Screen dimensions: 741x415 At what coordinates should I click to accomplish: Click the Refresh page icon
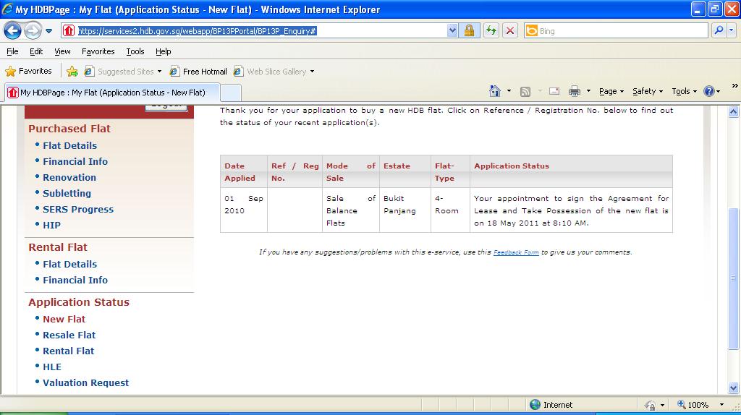tap(491, 31)
